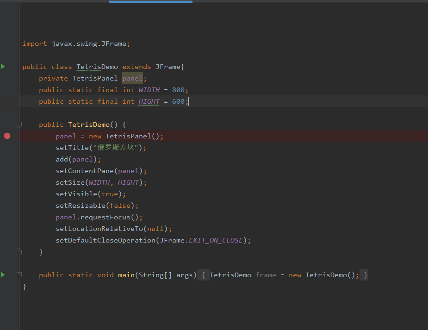Expand the folded main method
The image size is (428, 330).
tap(19, 275)
